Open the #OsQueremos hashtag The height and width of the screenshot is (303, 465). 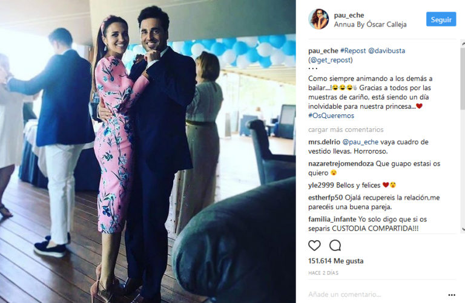[x=331, y=116]
